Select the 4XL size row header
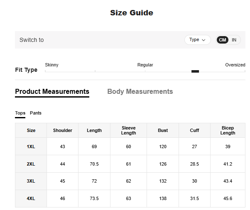This screenshot has width=250, height=210. (x=31, y=199)
